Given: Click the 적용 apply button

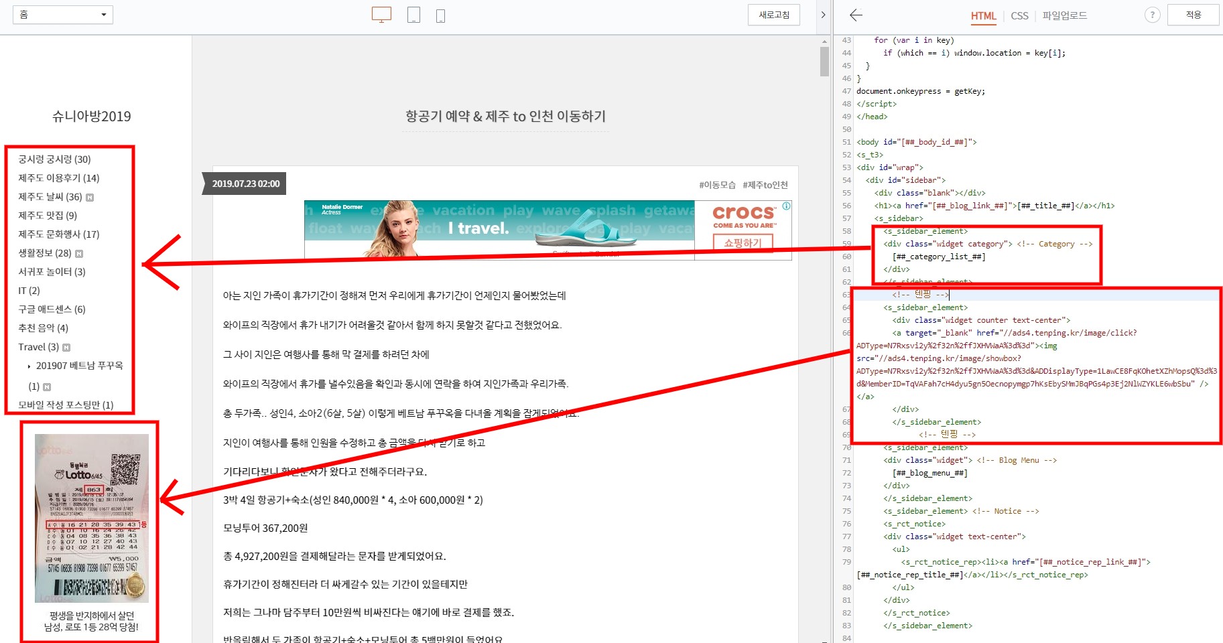Looking at the screenshot, I should pos(1193,15).
